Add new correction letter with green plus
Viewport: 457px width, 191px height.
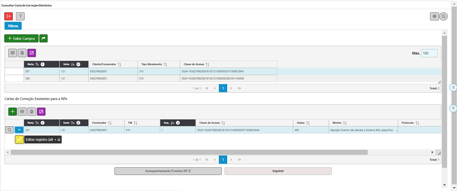point(13,111)
